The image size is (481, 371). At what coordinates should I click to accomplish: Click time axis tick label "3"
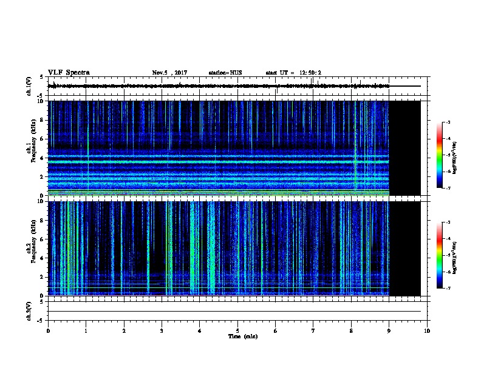(162, 331)
